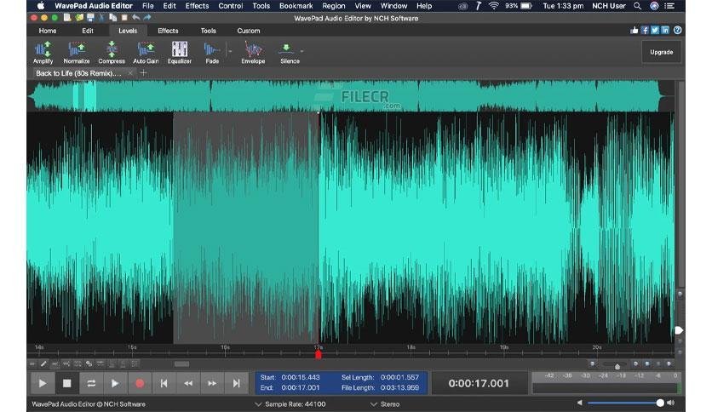
Task: Apply Normalize from the Levels toolbar
Action: 76,50
